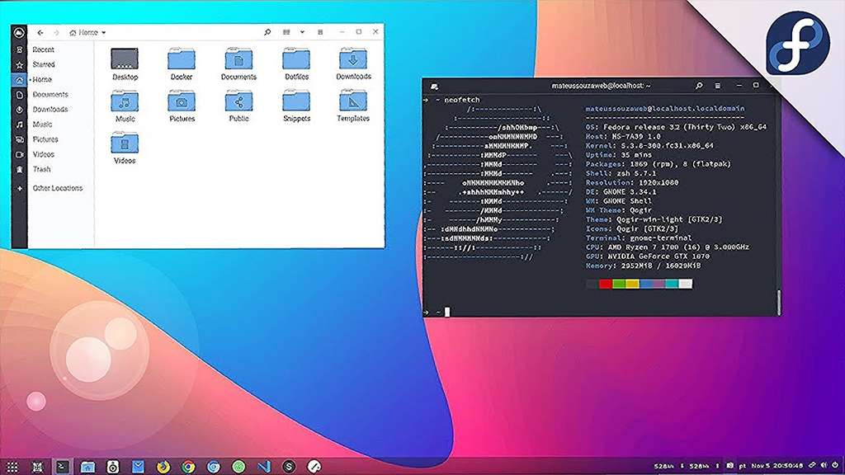Select Recent in the Files sidebar
The image size is (845, 475).
43,49
